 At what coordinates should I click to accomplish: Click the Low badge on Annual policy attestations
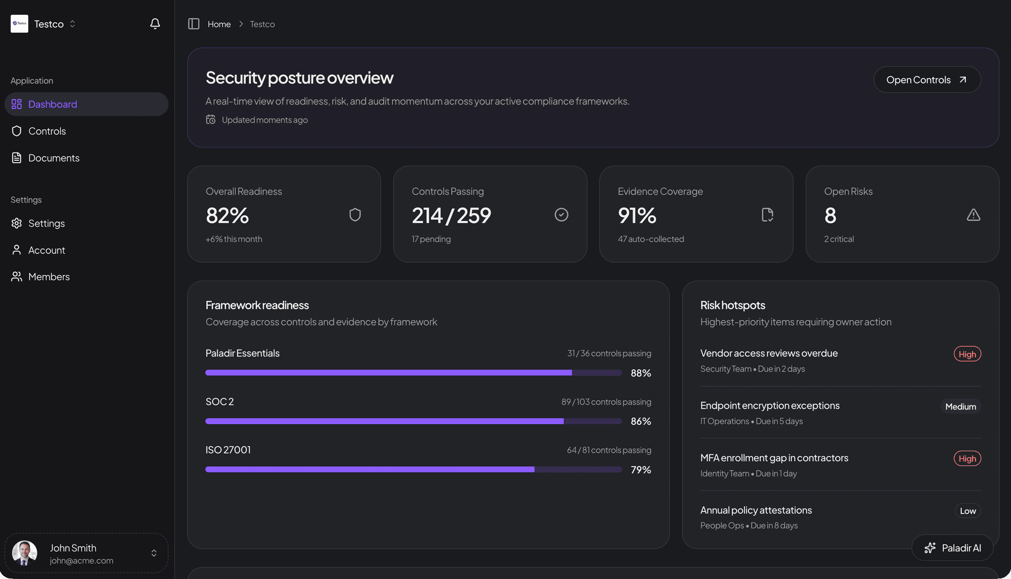pos(968,510)
